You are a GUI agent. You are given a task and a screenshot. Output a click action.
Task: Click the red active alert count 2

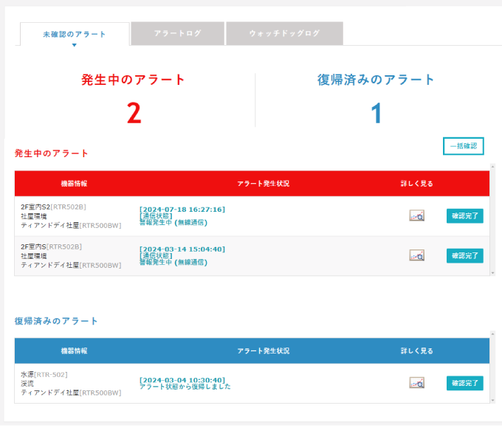tap(134, 112)
